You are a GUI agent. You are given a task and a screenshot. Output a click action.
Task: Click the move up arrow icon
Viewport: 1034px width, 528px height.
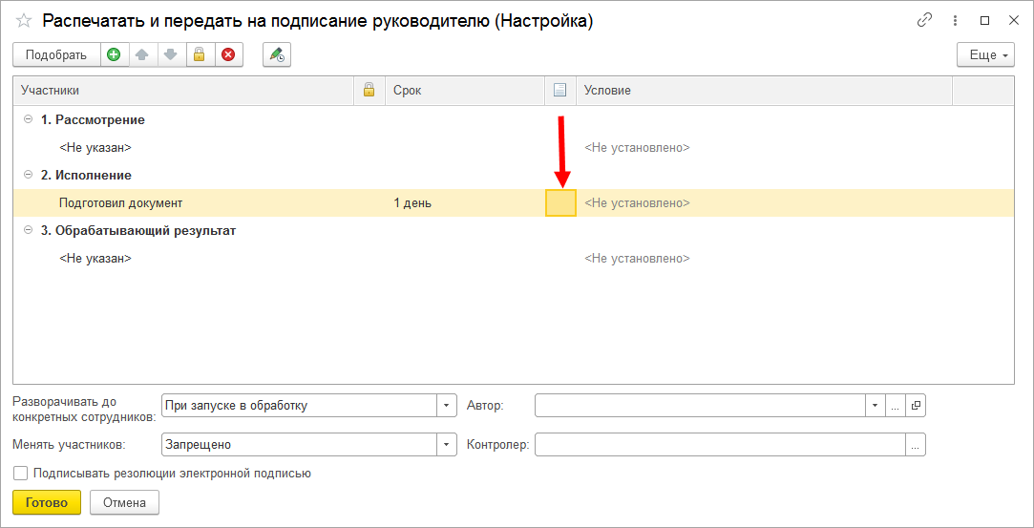click(x=142, y=55)
